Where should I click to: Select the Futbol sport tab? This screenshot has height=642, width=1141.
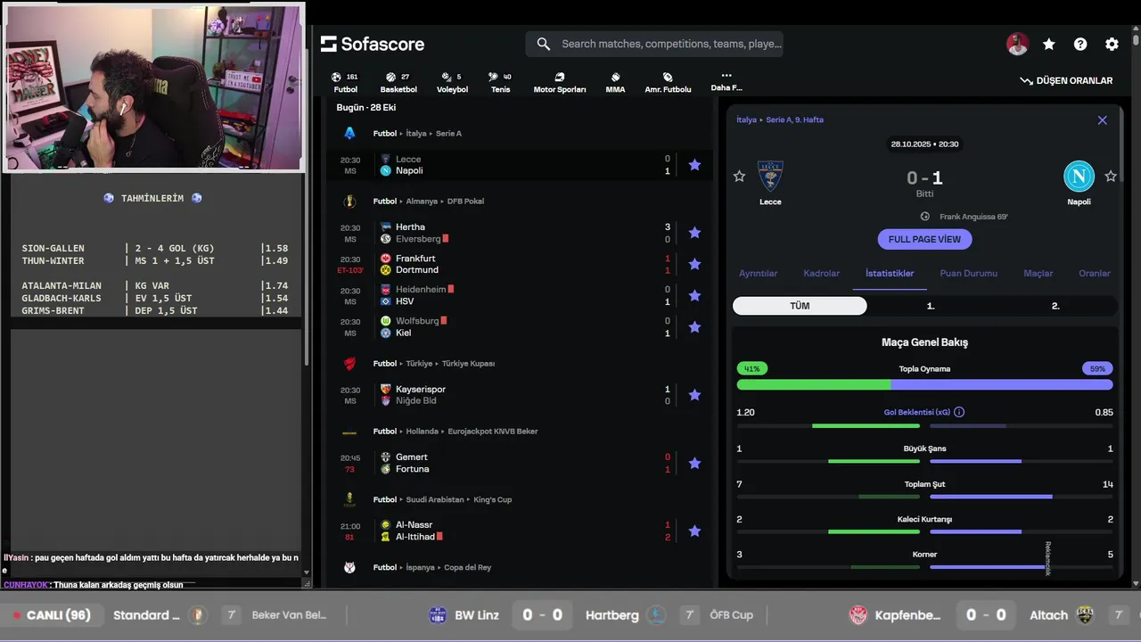coord(345,82)
